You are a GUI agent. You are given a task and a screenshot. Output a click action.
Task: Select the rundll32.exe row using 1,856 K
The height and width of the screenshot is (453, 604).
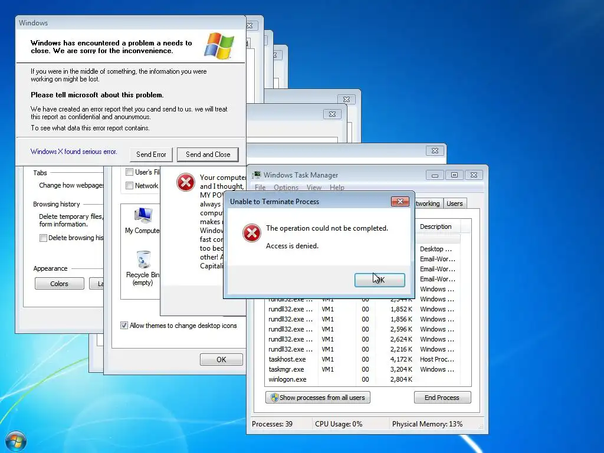tap(363, 319)
